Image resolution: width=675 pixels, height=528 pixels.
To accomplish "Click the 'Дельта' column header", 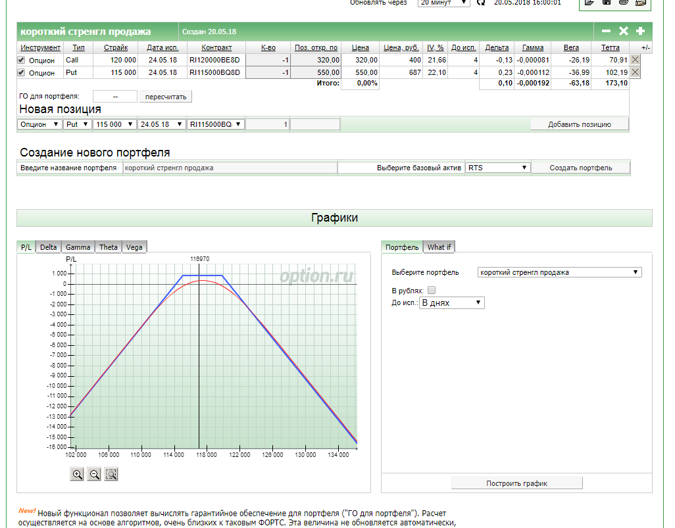I will 497,47.
